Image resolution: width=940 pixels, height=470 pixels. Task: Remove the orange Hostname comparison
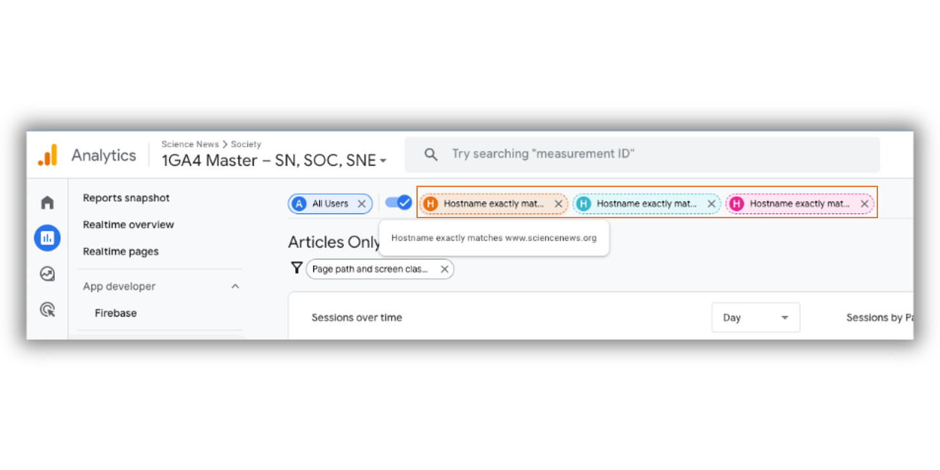tap(558, 203)
